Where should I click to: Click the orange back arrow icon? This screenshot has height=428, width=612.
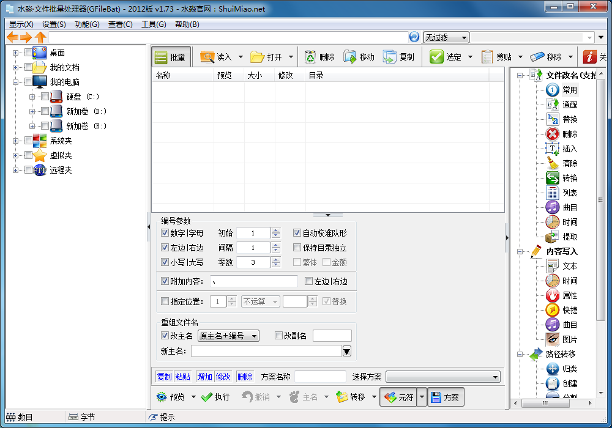click(13, 37)
